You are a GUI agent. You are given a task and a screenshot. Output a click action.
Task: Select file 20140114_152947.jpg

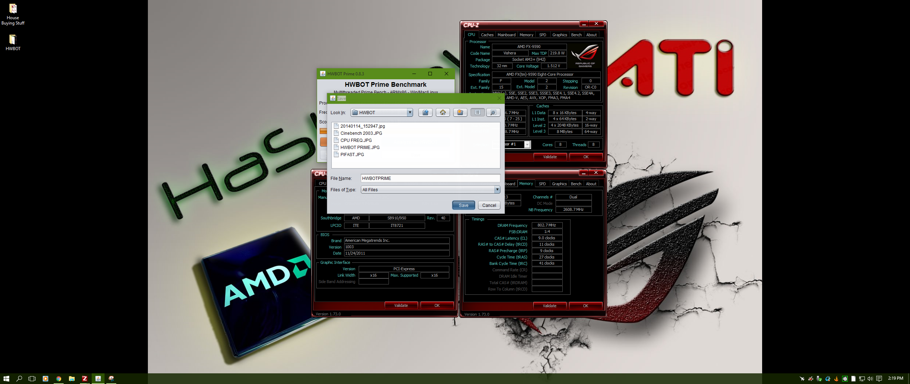click(x=360, y=126)
